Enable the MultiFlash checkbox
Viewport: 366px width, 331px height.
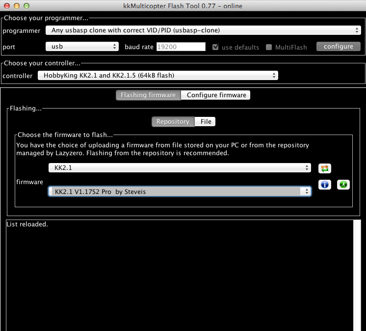(269, 47)
